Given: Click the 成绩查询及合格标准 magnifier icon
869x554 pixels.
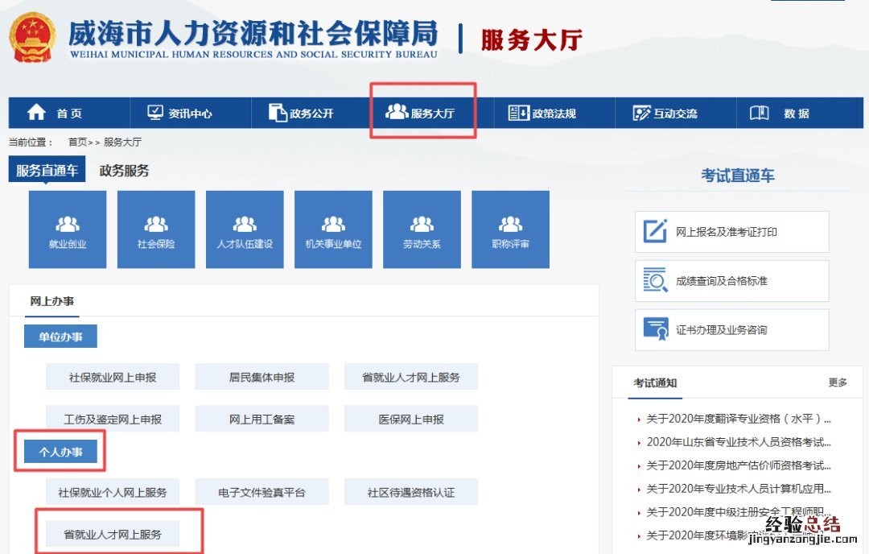Looking at the screenshot, I should click(656, 281).
